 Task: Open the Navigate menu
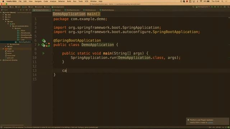coord(38,1)
